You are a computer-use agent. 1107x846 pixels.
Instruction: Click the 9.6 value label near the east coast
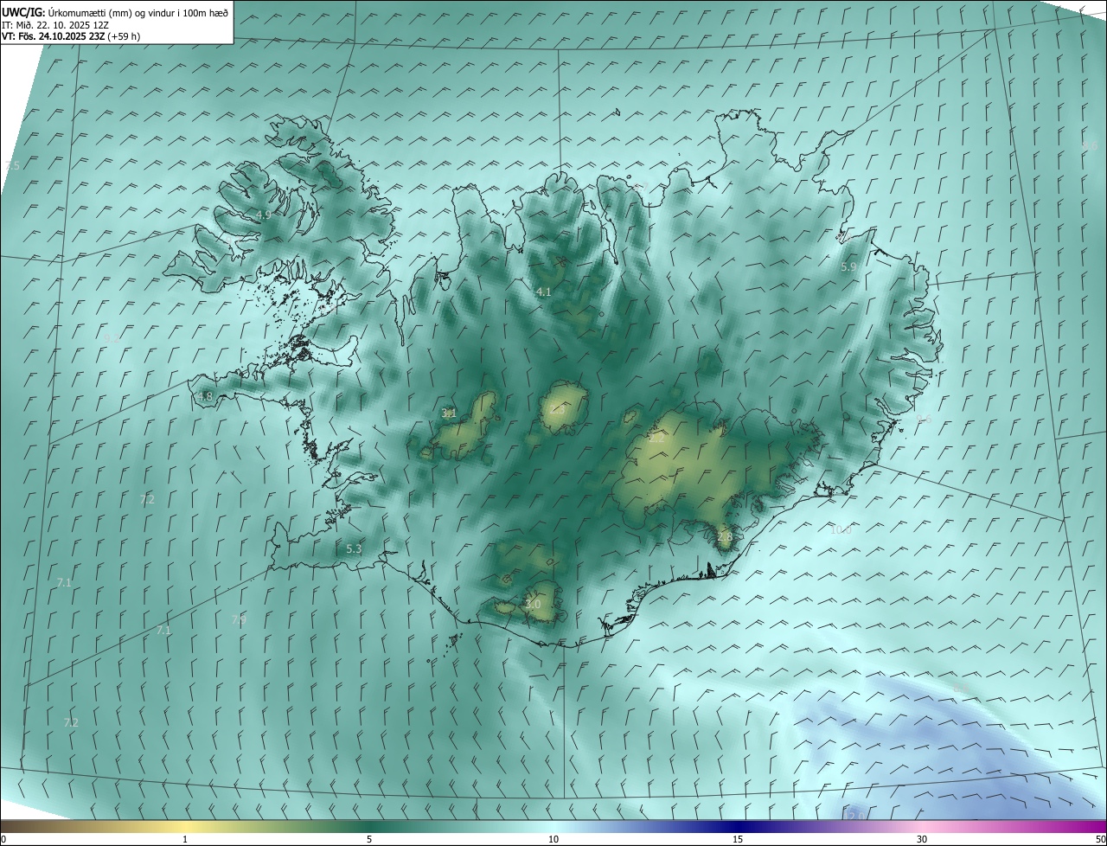point(924,419)
